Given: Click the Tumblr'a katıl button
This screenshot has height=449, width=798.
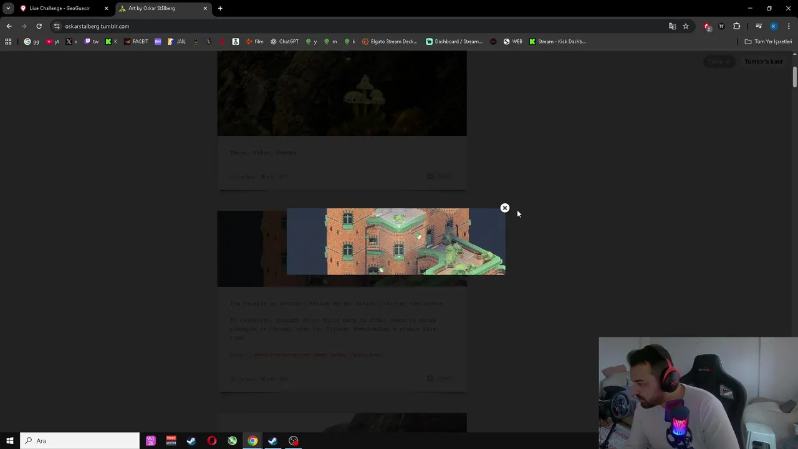Looking at the screenshot, I should [763, 62].
